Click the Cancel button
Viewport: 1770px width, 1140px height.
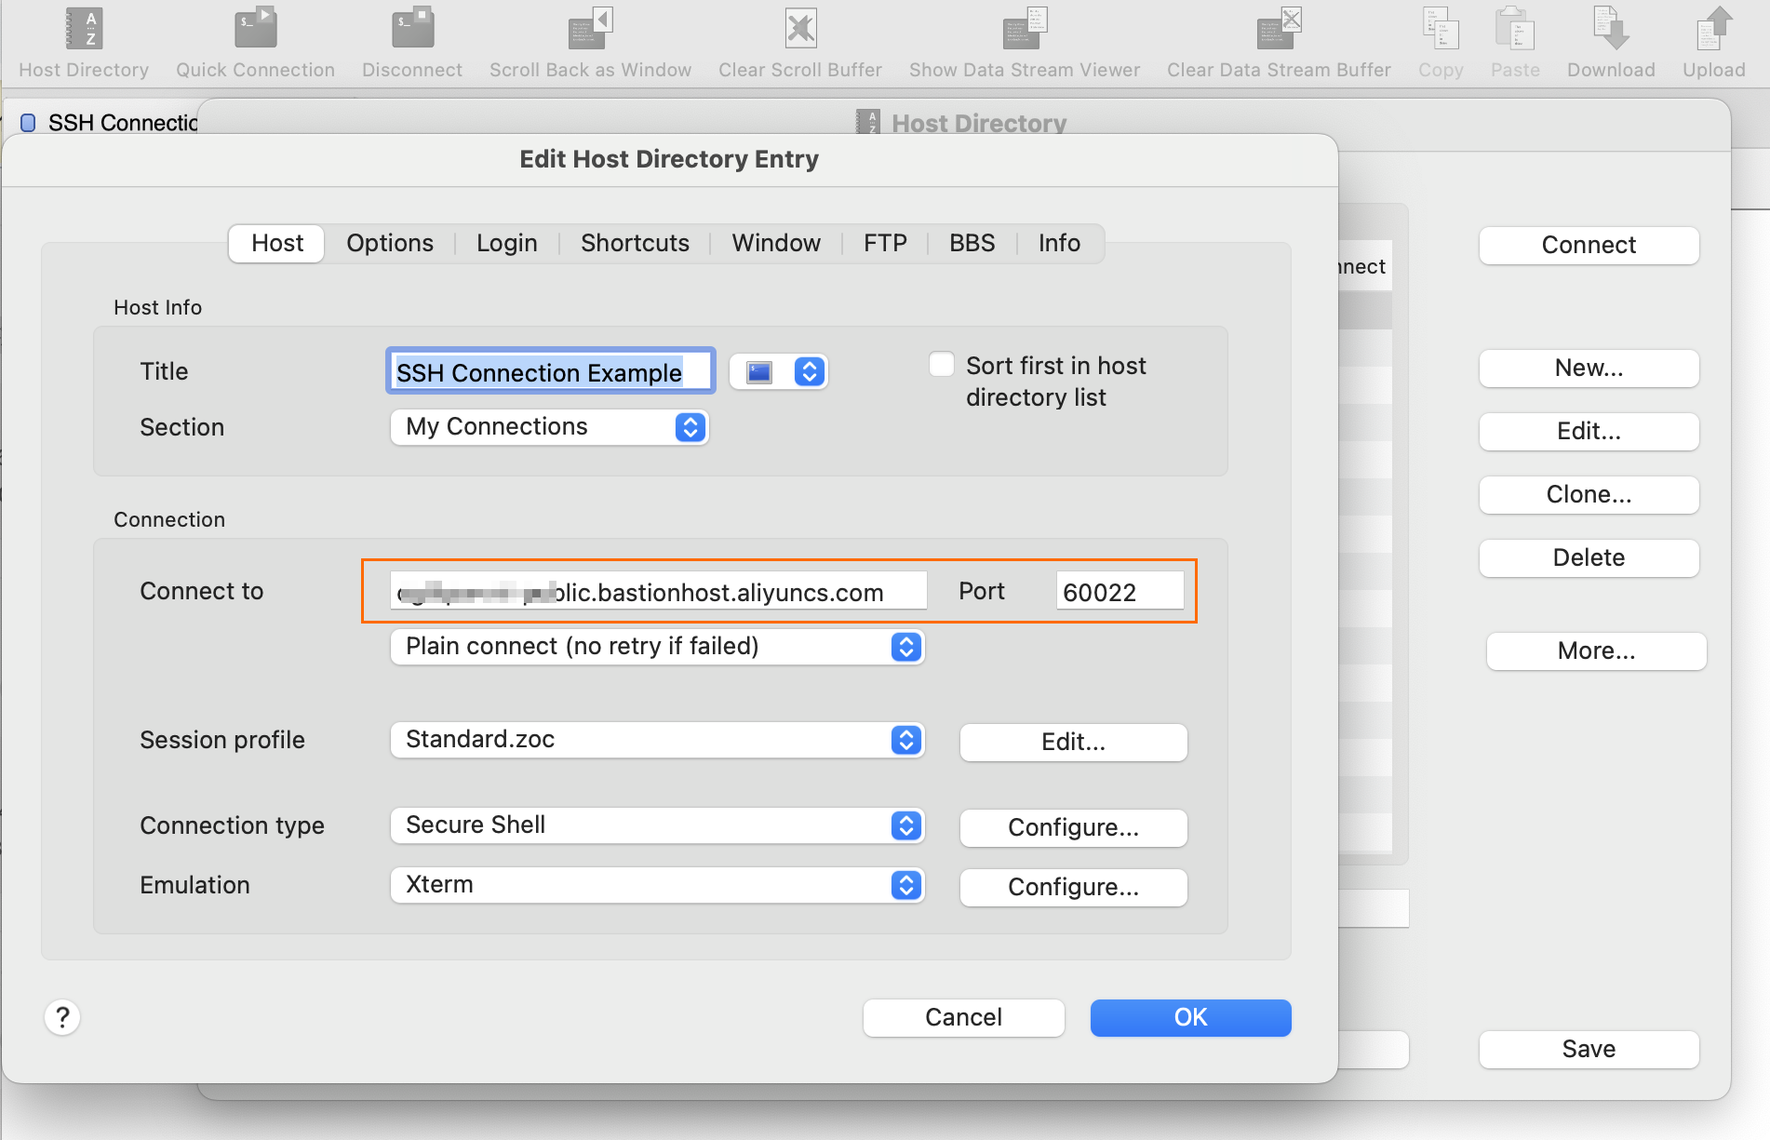click(964, 1018)
